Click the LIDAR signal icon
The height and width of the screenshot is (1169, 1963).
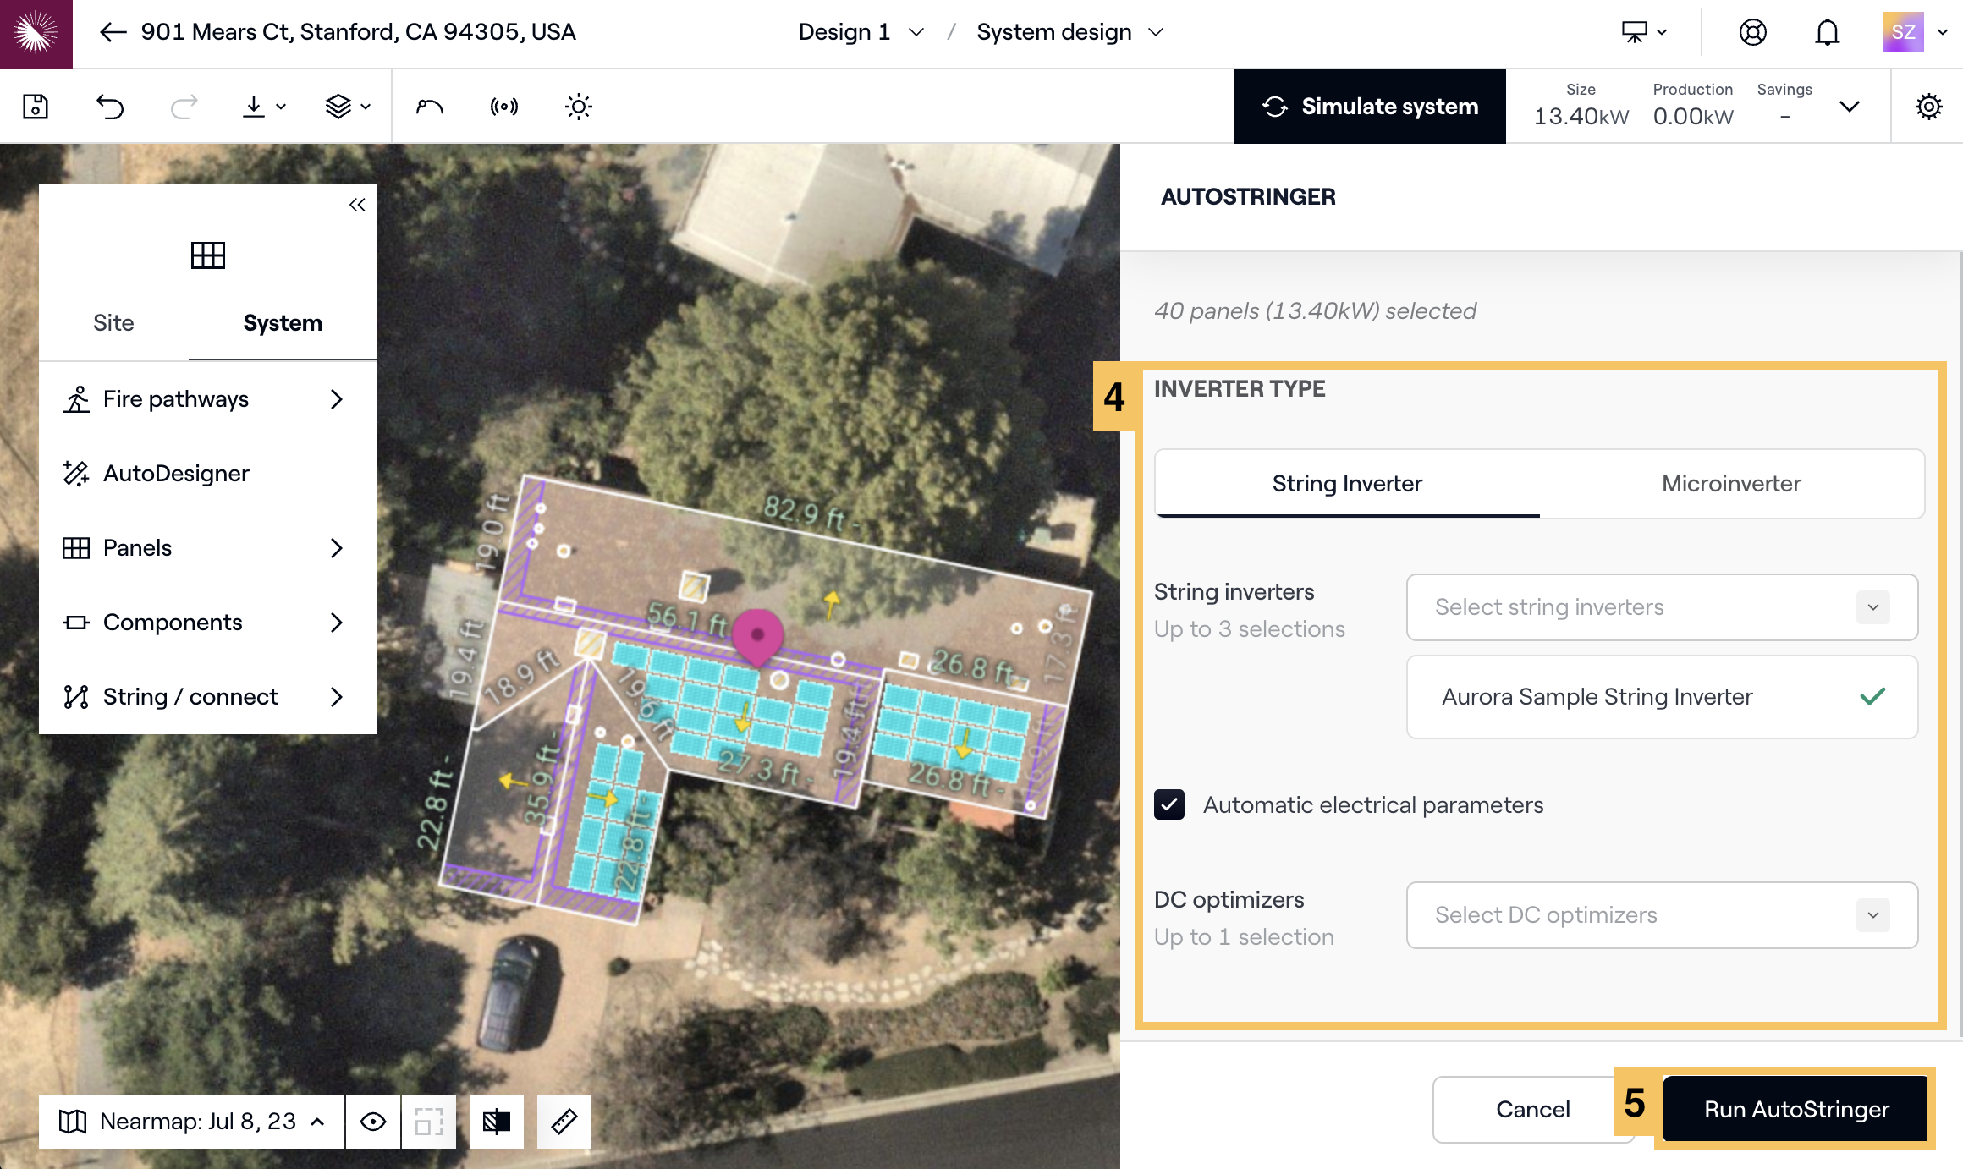point(504,107)
